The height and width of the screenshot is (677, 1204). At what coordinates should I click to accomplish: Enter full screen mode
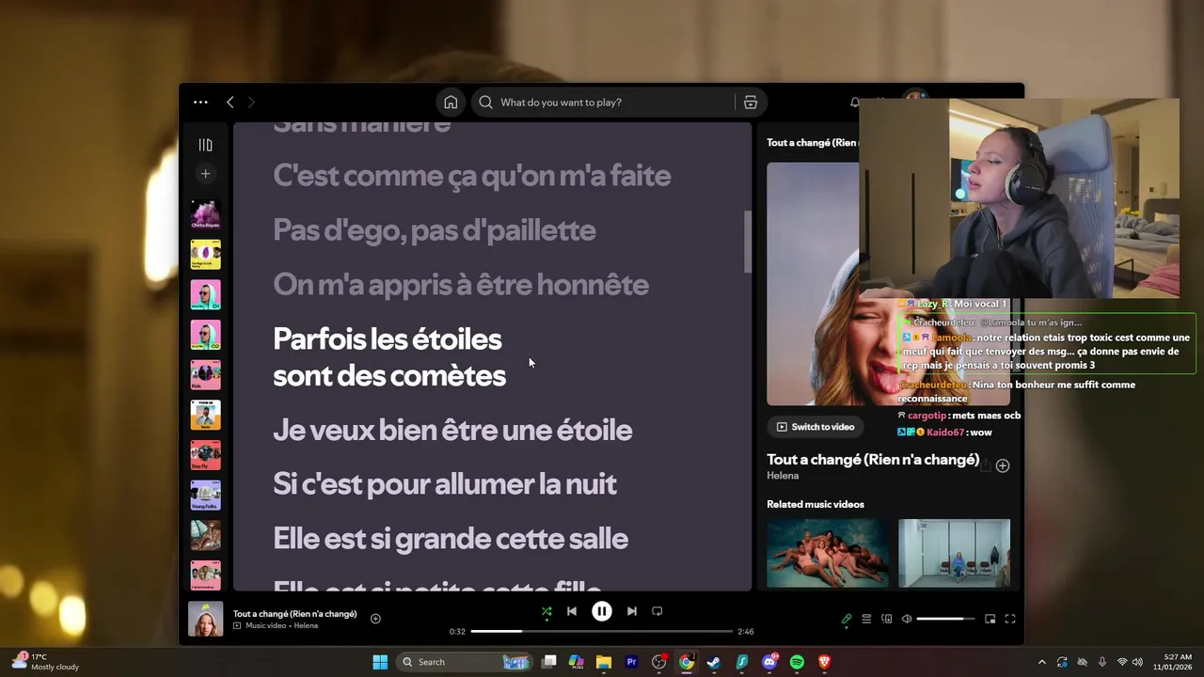pos(1010,619)
